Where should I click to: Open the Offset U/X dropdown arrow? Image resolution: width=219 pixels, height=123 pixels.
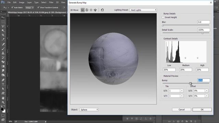pyautogui.click(x=207, y=91)
